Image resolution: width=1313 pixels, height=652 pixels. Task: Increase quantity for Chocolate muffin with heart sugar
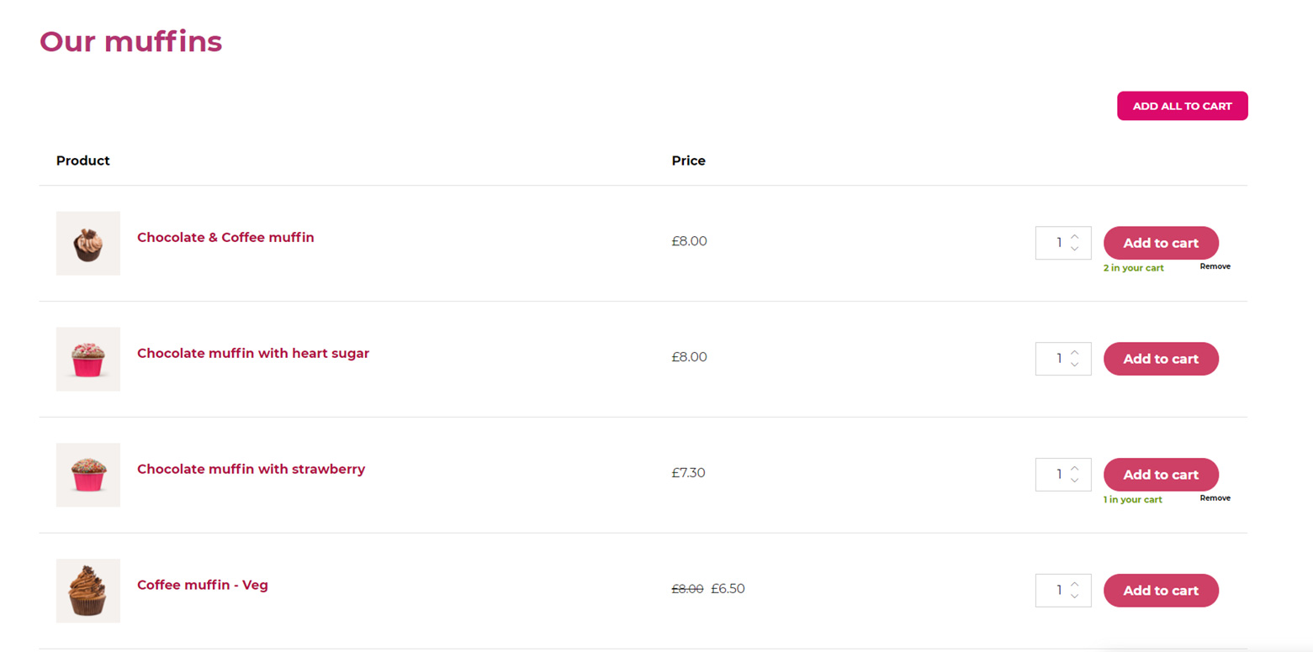[1074, 352]
